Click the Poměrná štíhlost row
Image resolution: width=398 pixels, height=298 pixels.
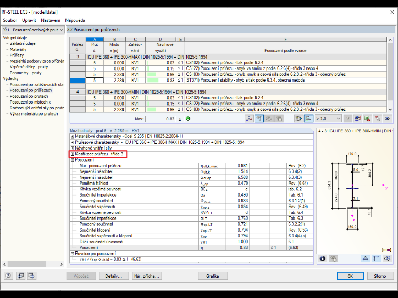(191, 183)
